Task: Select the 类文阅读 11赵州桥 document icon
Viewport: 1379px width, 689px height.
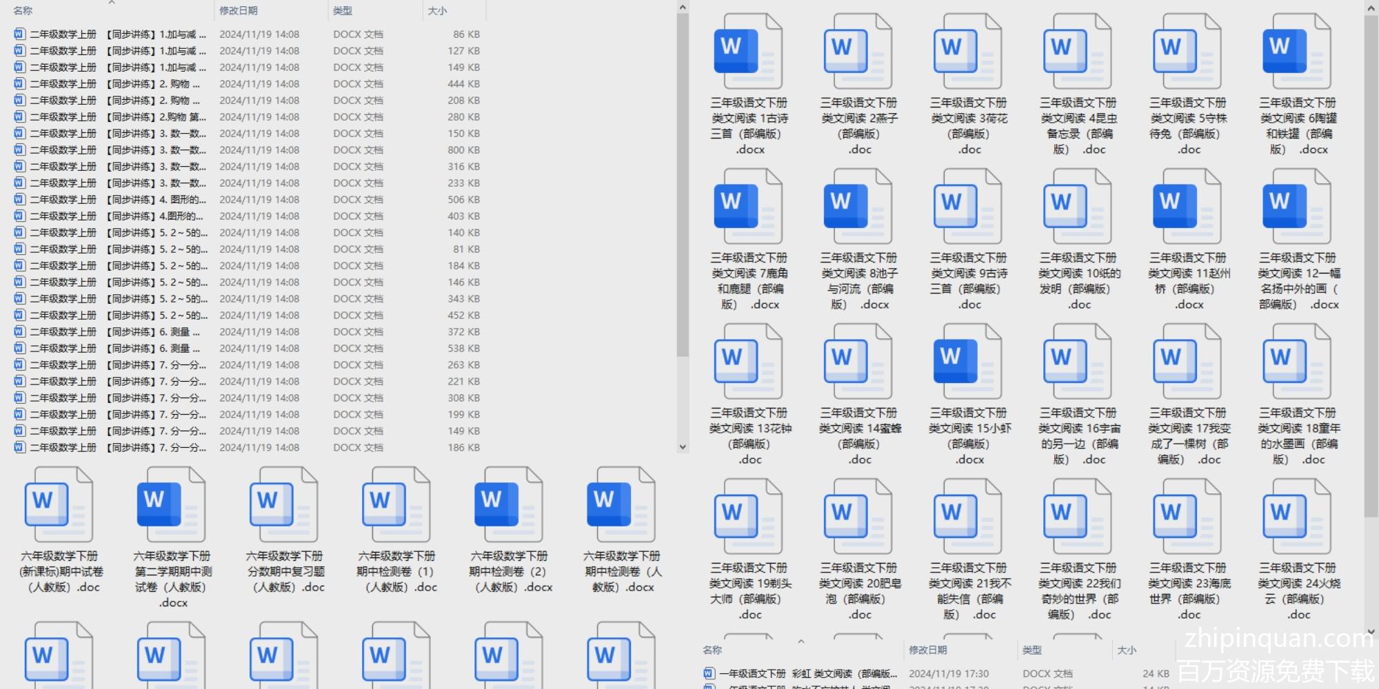Action: tap(1187, 207)
